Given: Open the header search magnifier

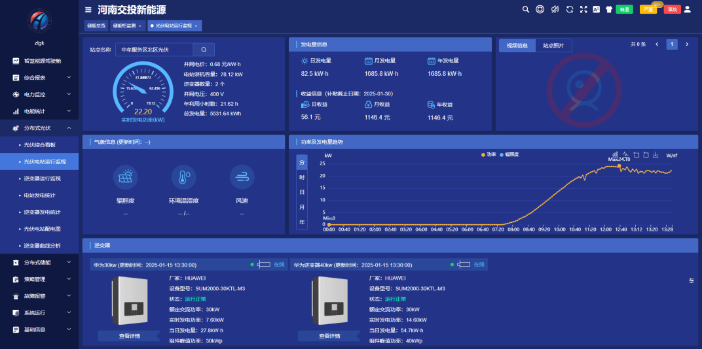Looking at the screenshot, I should pos(526,9).
